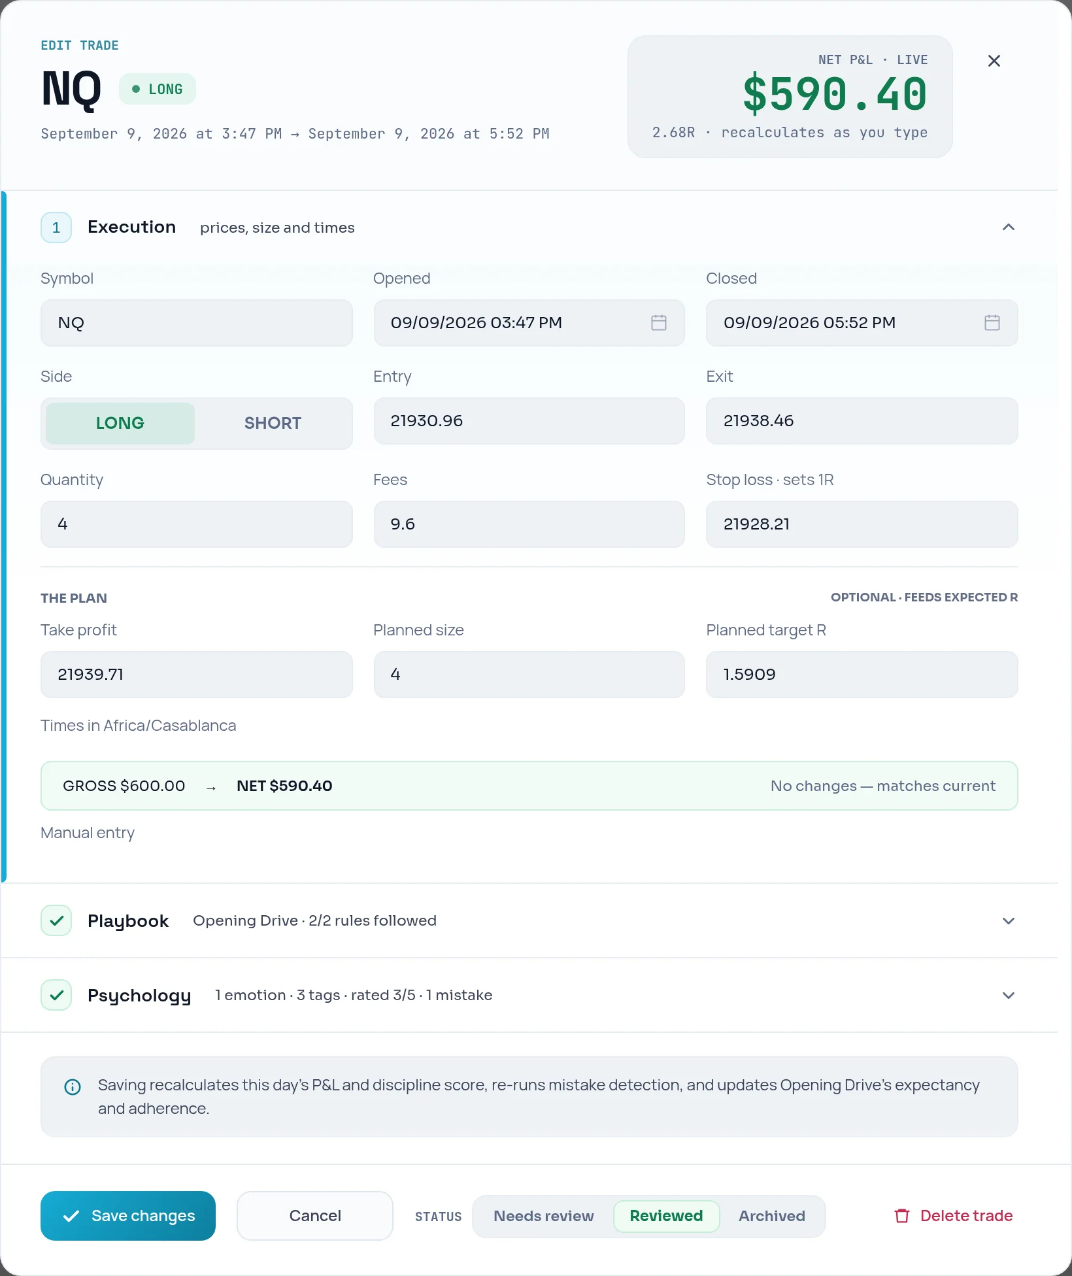Screen dimensions: 1072x1276
Task: Click 'OPTIONAL · FEEDS EXPECTED R' text
Action: [924, 597]
